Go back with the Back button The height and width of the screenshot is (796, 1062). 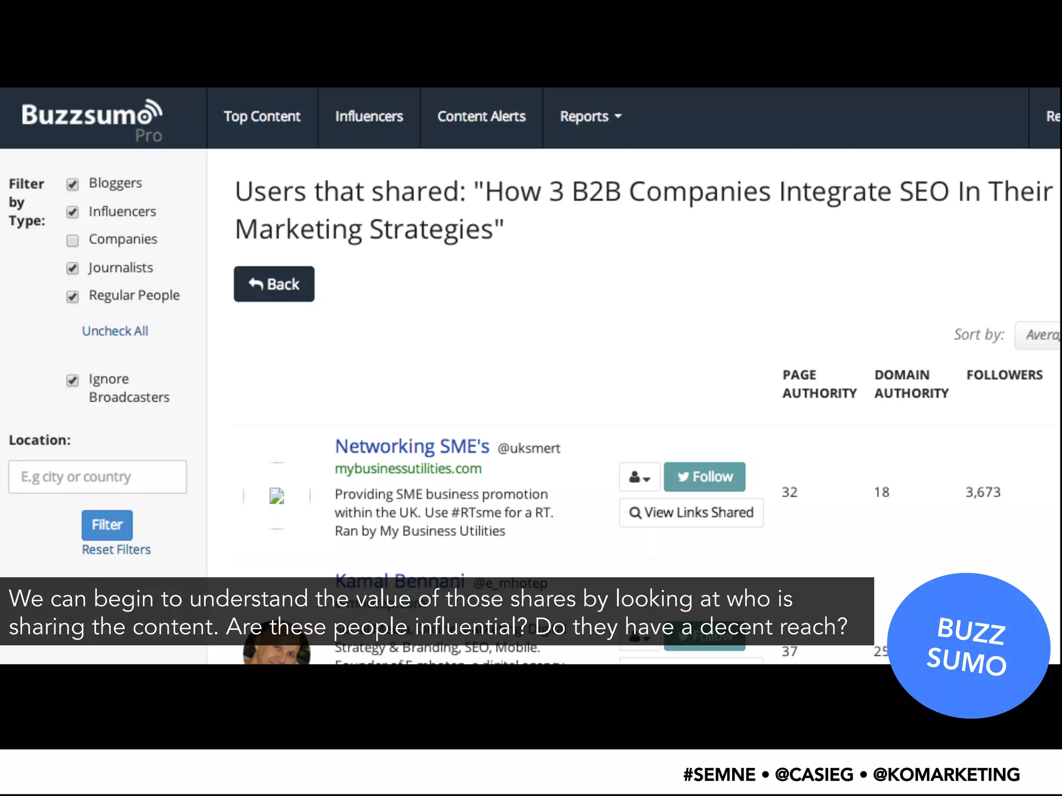tap(274, 284)
